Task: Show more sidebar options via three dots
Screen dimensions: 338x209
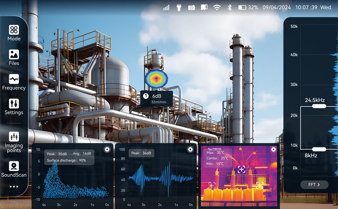Action: pyautogui.click(x=14, y=186)
